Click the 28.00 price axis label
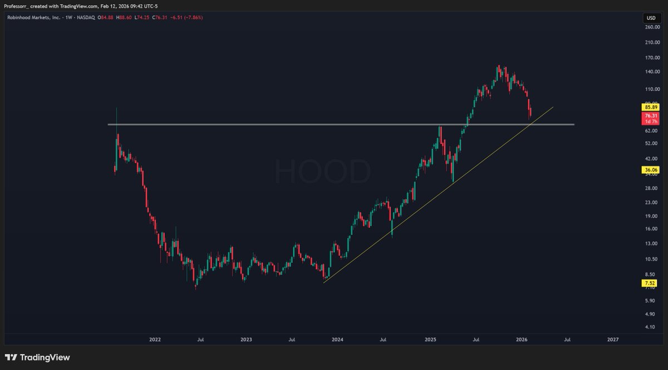The height and width of the screenshot is (370, 668). click(651, 188)
